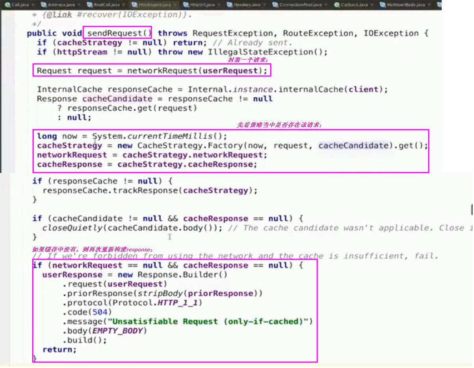This screenshot has width=474, height=368.
Task: Click the RealCall.java class file icon
Action: pyautogui.click(x=90, y=5)
